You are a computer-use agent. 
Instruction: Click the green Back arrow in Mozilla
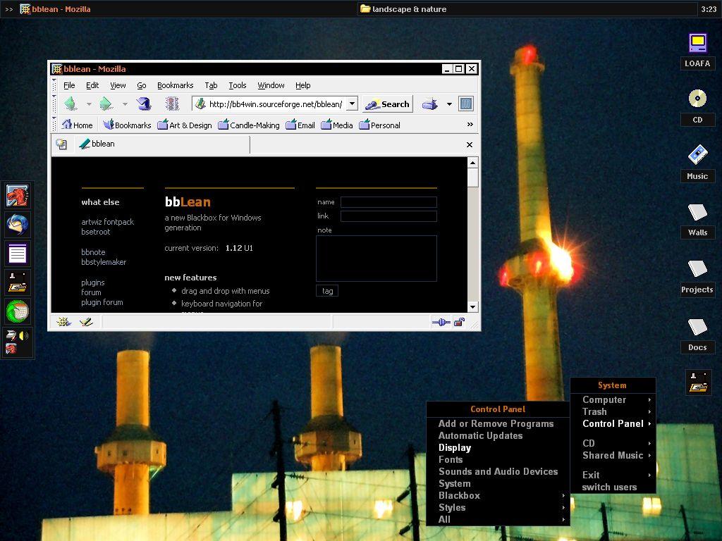(x=71, y=104)
